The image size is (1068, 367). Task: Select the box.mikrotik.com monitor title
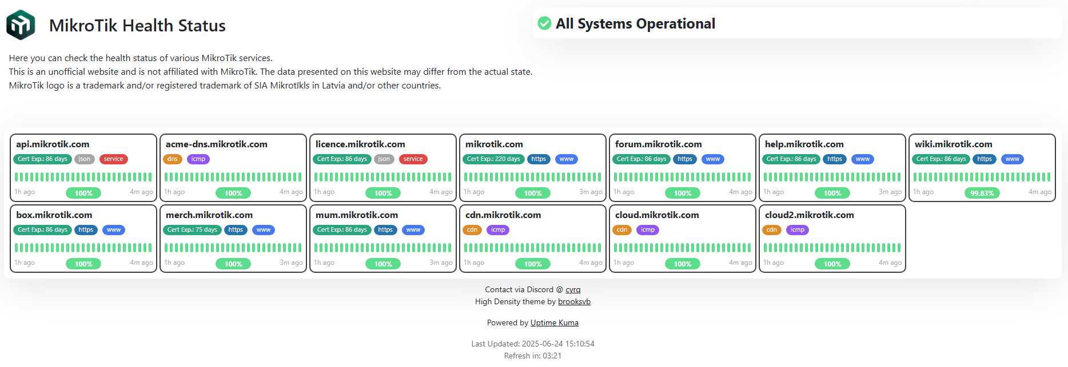(54, 215)
